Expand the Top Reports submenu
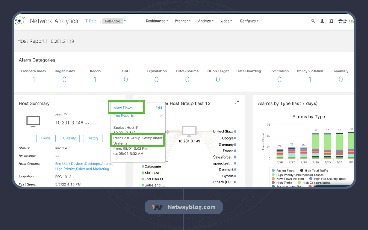The height and width of the screenshot is (230, 368). click(161, 116)
